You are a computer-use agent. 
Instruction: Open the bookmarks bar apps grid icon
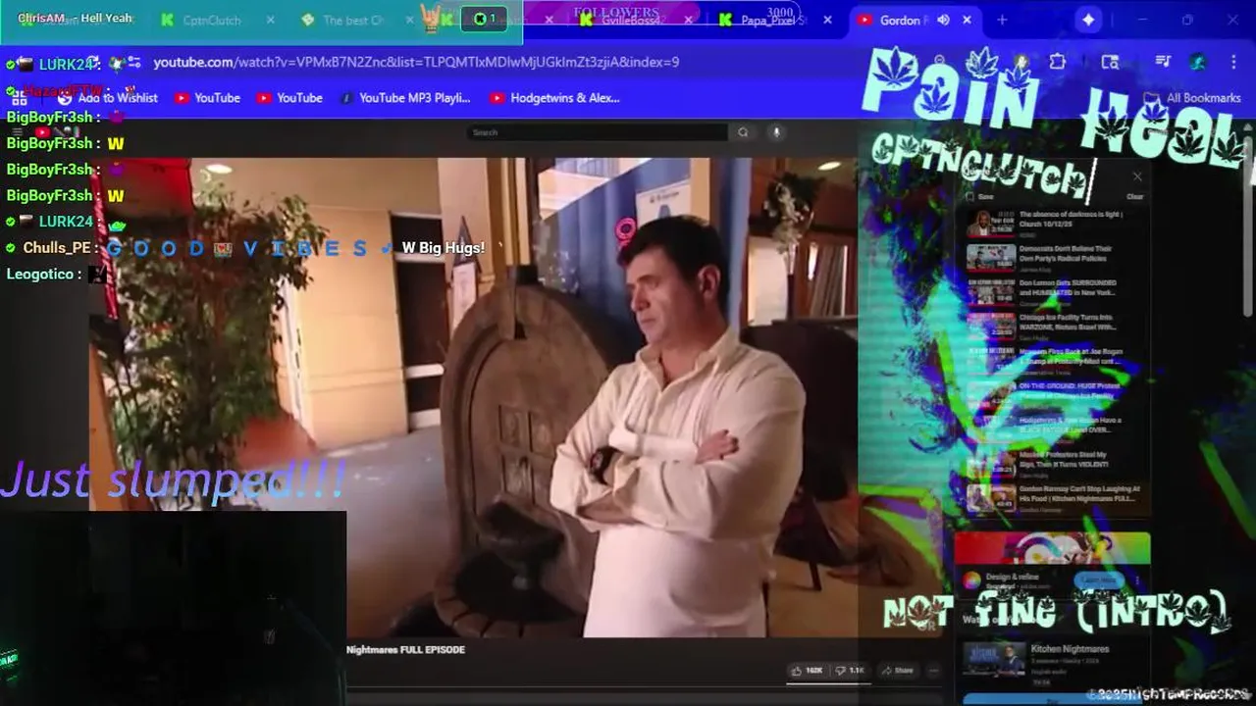19,98
